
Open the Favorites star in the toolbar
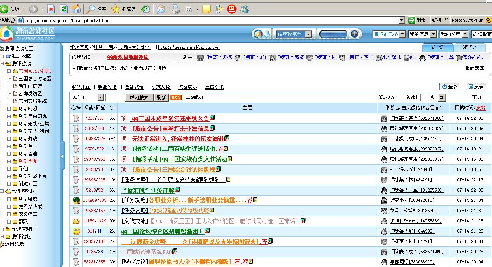point(115,9)
